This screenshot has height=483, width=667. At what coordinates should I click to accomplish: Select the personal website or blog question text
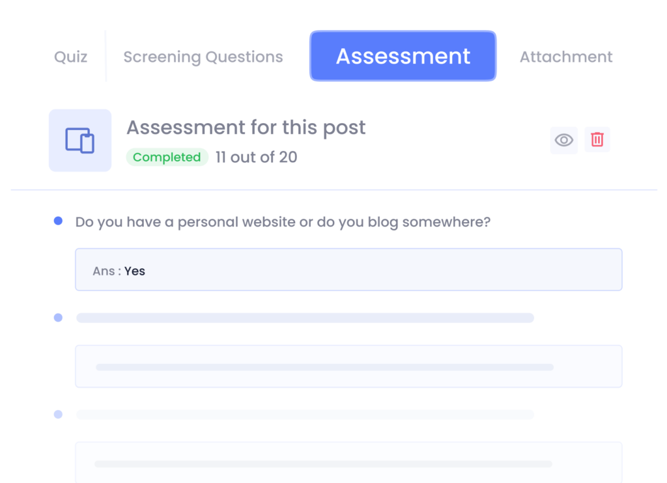[x=283, y=222]
